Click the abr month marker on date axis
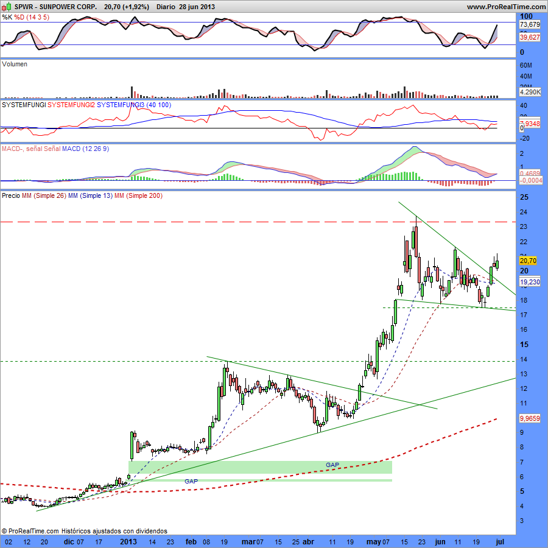The width and height of the screenshot is (548, 548). pyautogui.click(x=308, y=542)
